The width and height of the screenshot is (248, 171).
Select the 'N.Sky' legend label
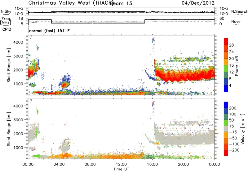point(6,11)
